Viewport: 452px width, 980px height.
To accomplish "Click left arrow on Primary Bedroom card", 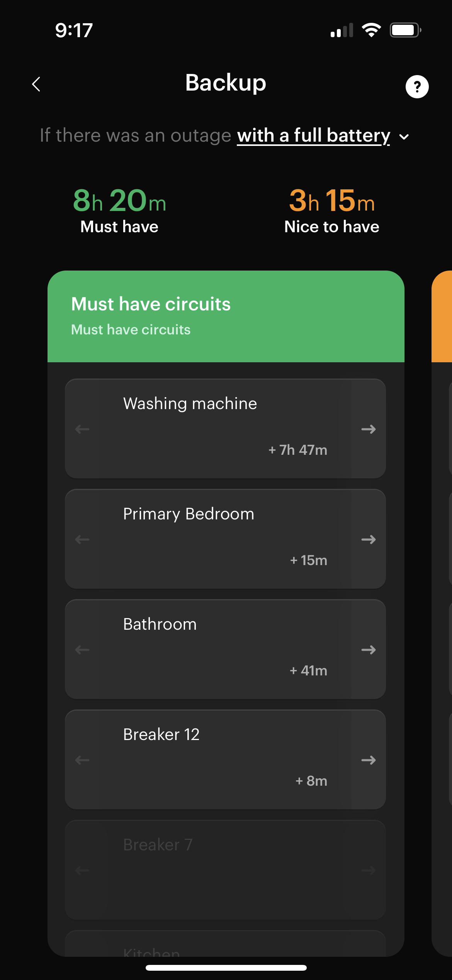I will click(x=82, y=539).
